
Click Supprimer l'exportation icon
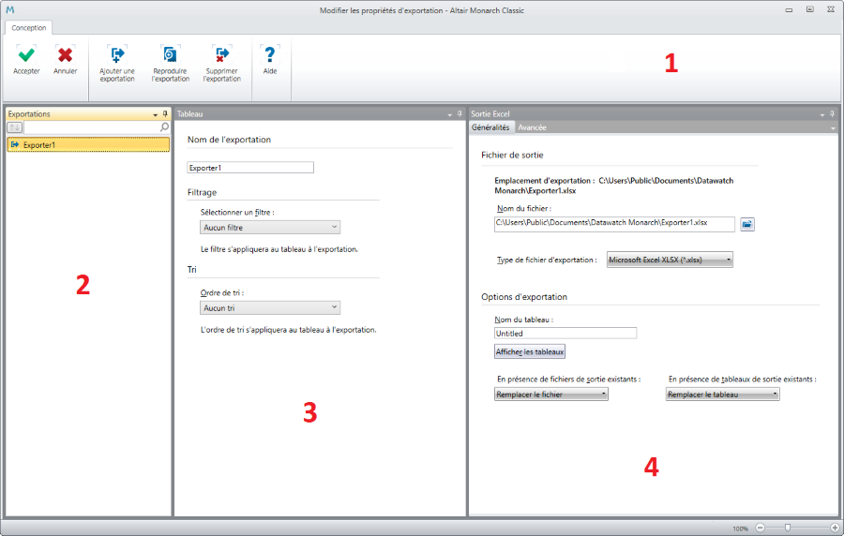pyautogui.click(x=221, y=55)
